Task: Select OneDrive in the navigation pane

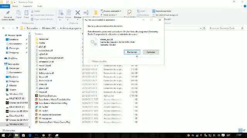Action: click(x=11, y=58)
